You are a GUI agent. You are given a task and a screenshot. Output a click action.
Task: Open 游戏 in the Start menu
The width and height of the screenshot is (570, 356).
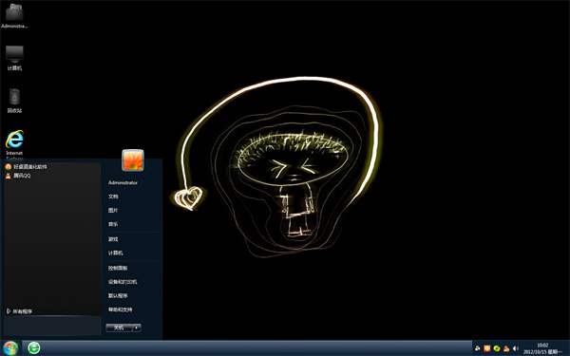(113, 239)
